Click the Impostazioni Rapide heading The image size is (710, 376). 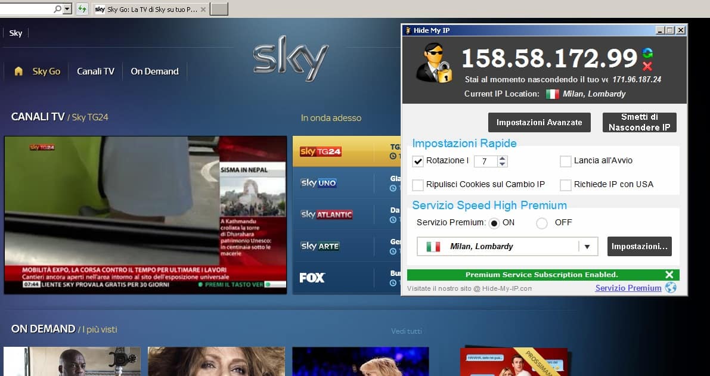(x=464, y=144)
